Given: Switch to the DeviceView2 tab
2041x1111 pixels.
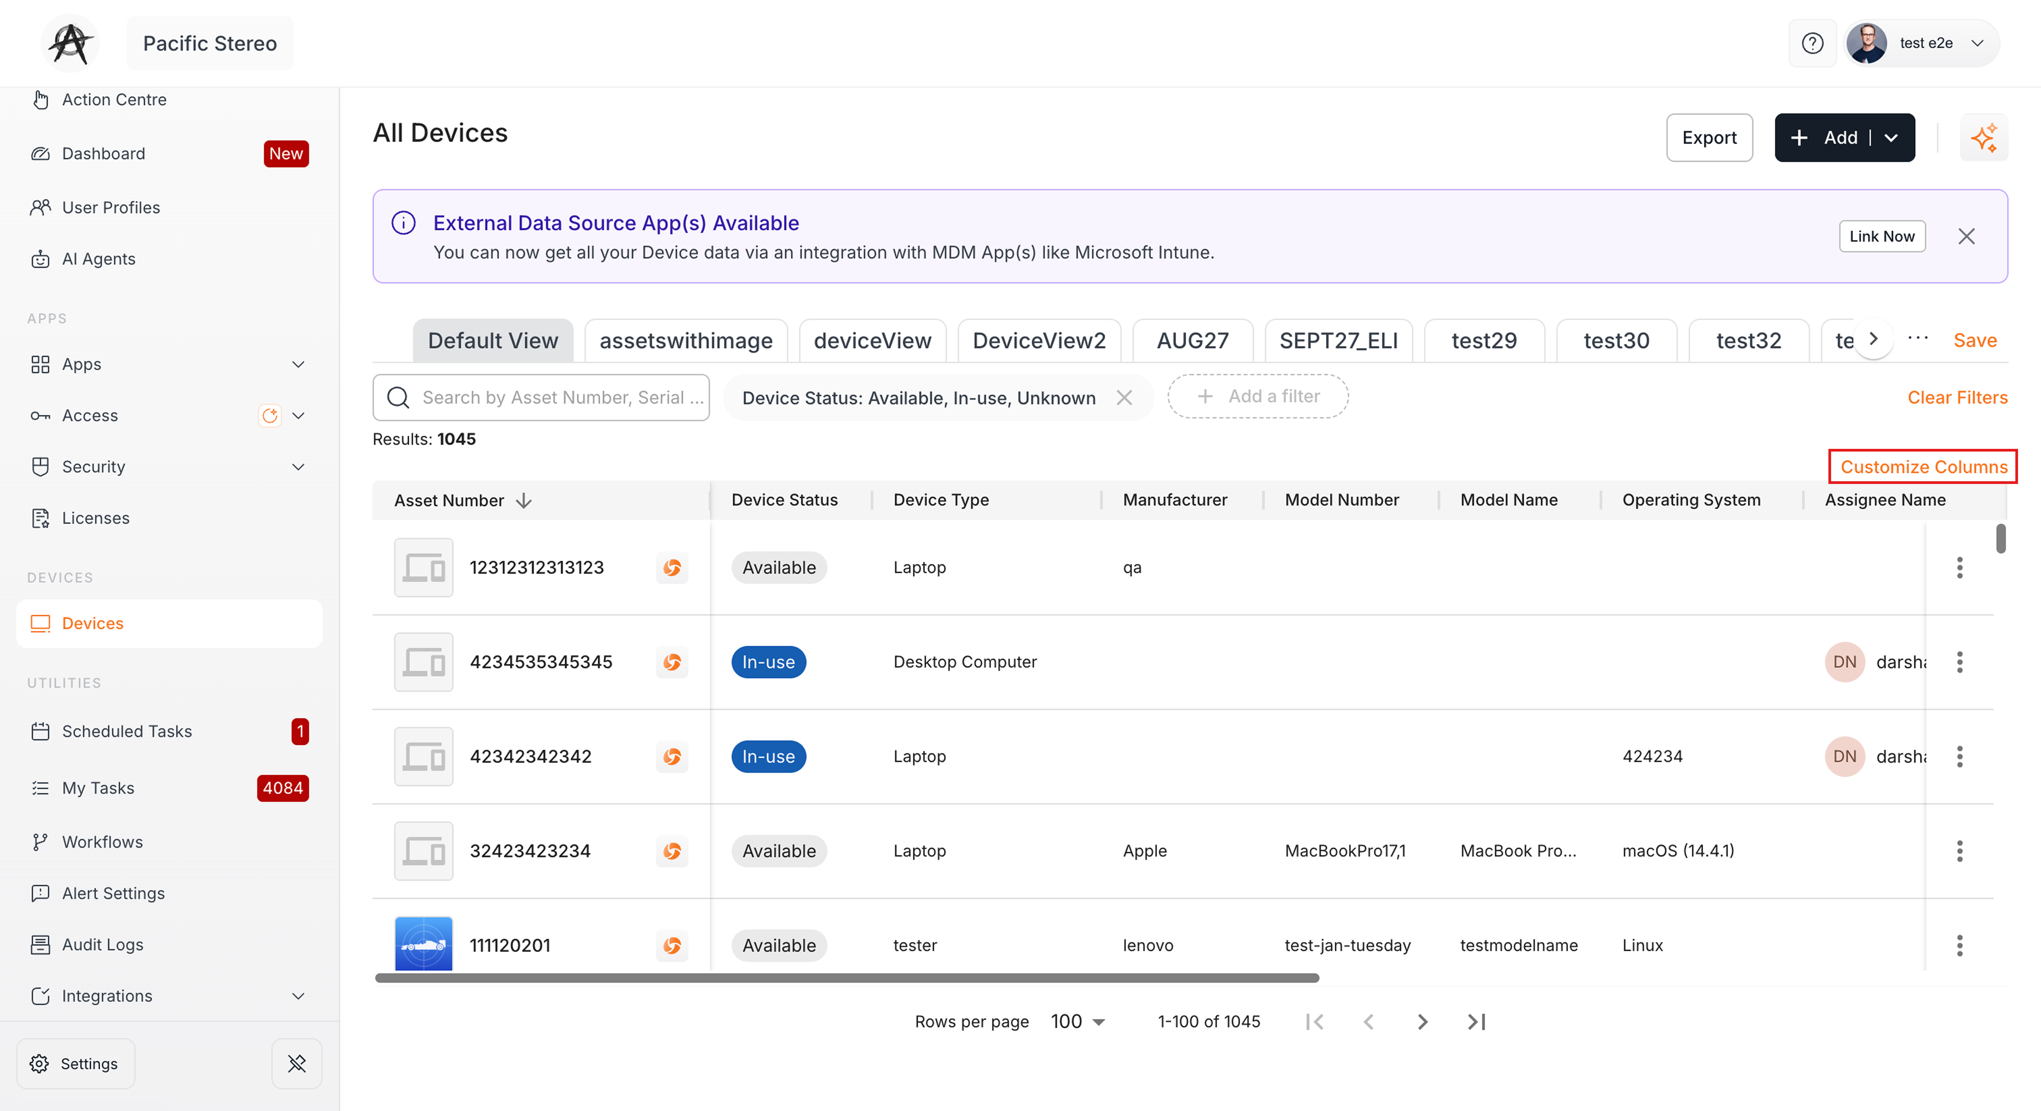Looking at the screenshot, I should pos(1039,341).
